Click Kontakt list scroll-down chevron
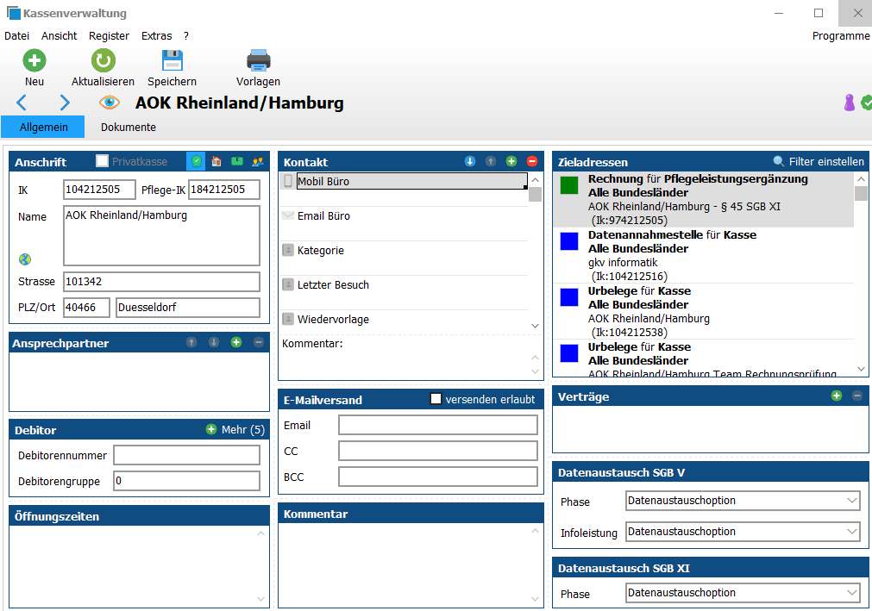This screenshot has width=872, height=611. tap(535, 326)
